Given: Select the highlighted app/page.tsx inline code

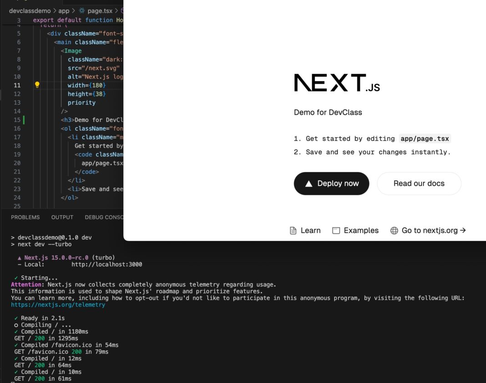Looking at the screenshot, I should coord(425,138).
